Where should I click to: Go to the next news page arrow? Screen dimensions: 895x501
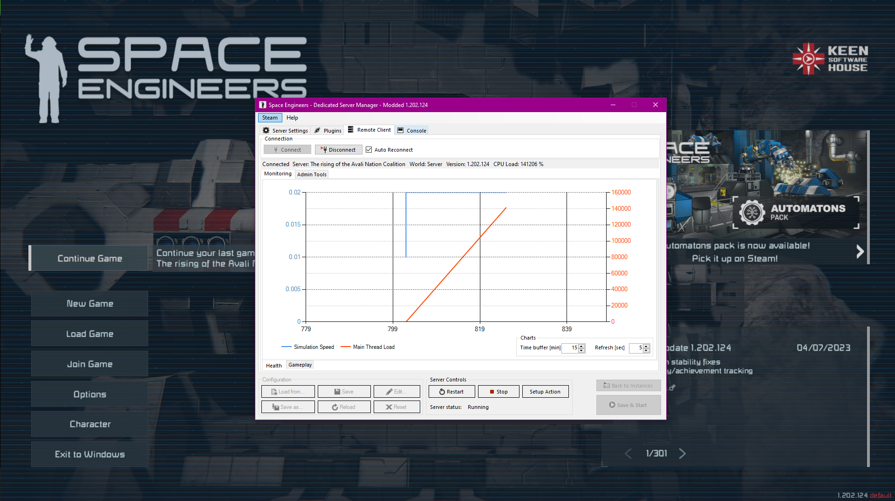click(x=682, y=454)
